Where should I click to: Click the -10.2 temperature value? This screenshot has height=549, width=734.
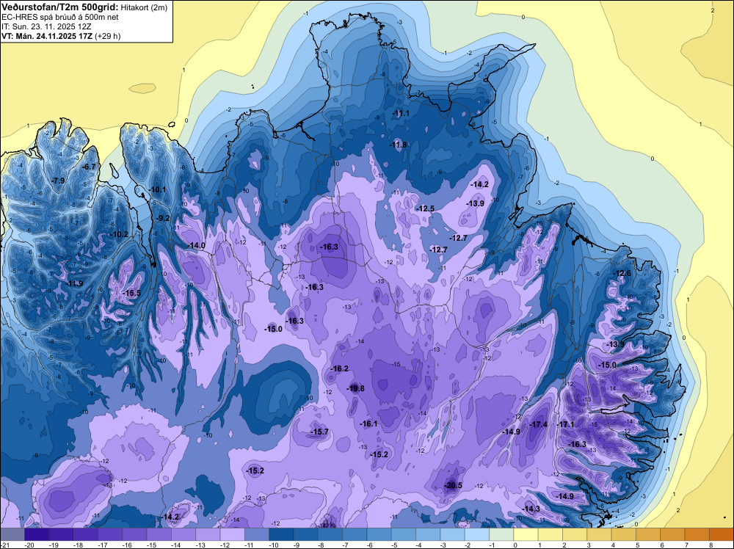coord(120,234)
